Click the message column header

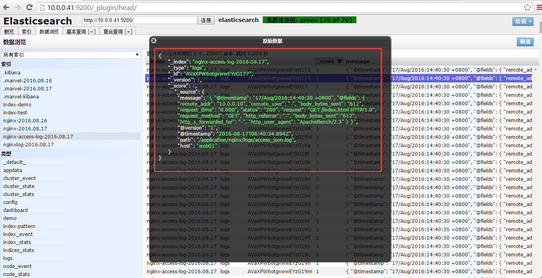pos(358,61)
